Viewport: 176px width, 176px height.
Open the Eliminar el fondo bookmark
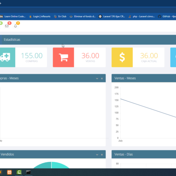pyautogui.click(x=83, y=16)
